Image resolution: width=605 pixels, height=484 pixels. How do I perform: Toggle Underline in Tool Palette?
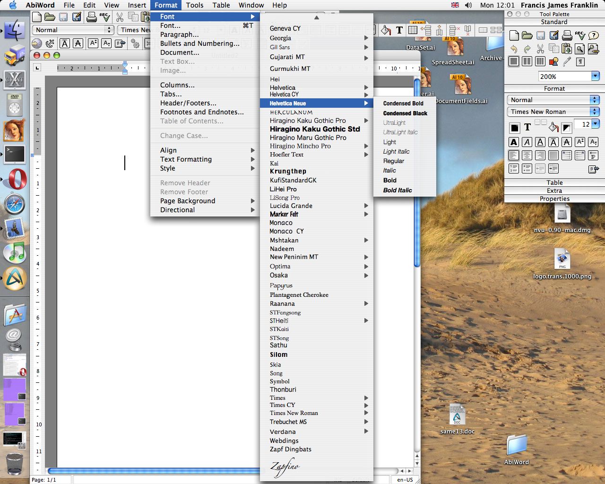click(x=540, y=141)
